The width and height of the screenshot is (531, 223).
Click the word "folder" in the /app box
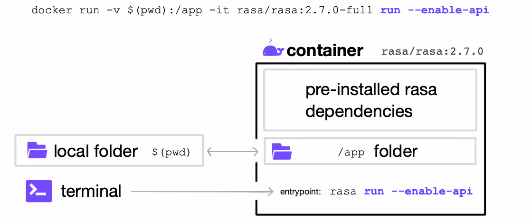point(396,151)
